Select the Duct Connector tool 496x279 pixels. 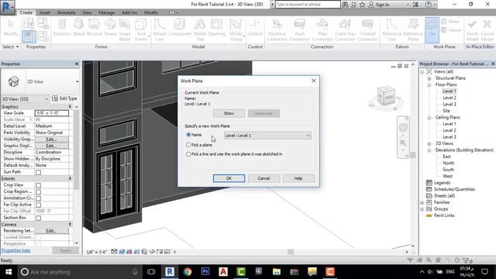(300, 30)
